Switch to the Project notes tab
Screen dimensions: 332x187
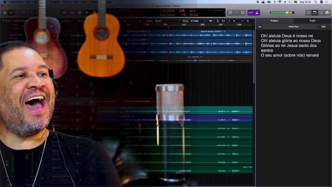coord(274,21)
